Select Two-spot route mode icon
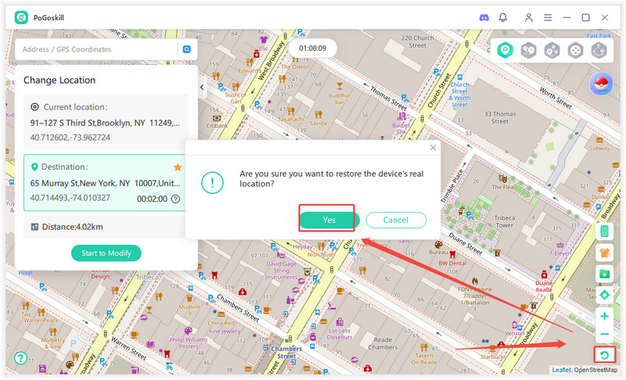This screenshot has width=626, height=380. pos(529,51)
